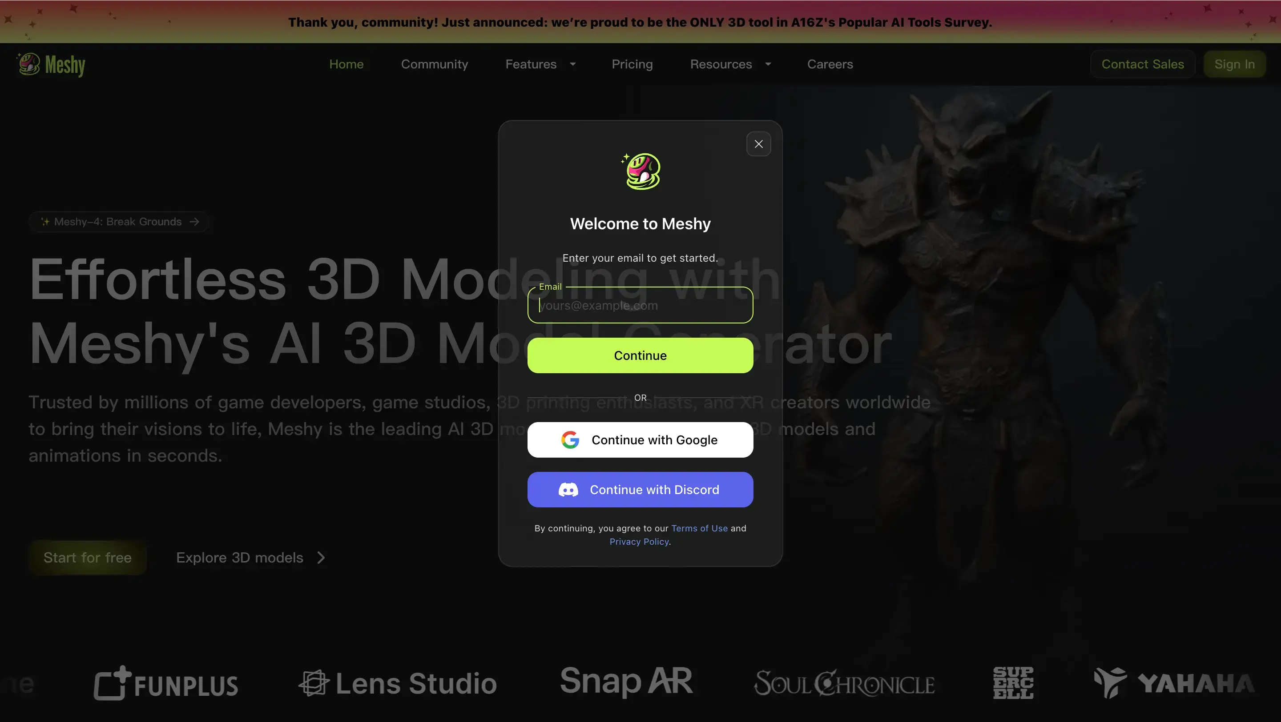
Task: Select the Google icon to sign in
Action: tap(570, 440)
